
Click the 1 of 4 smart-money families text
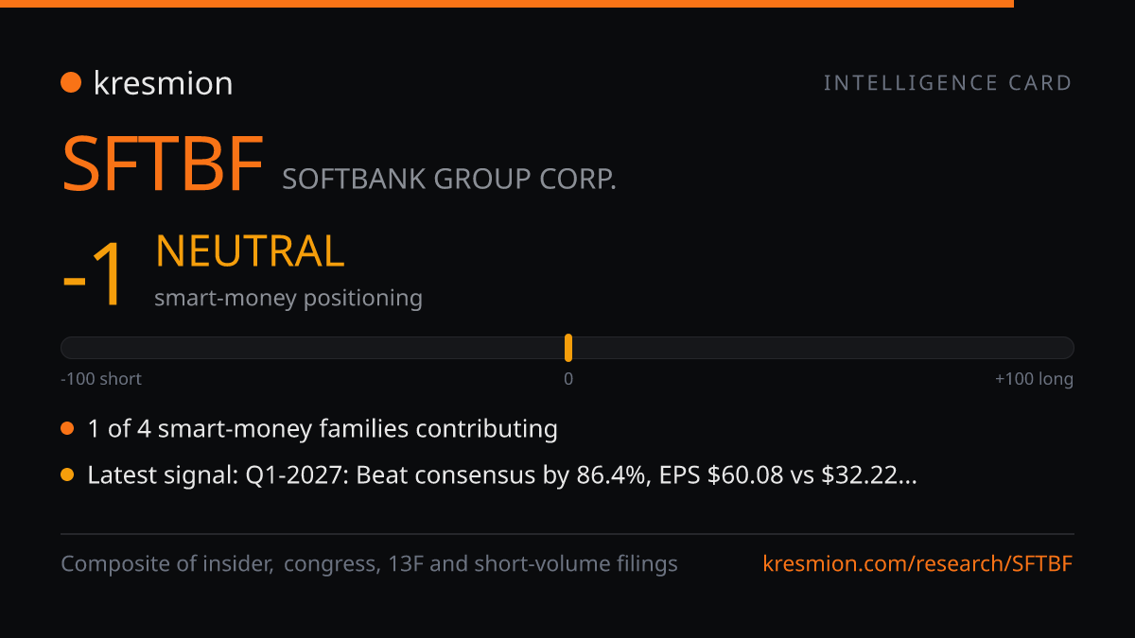[x=323, y=429]
